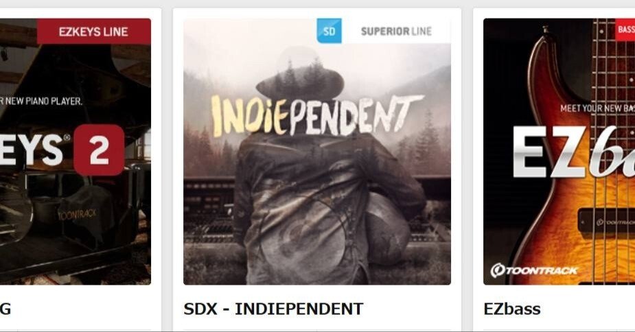The height and width of the screenshot is (332, 635).
Task: Click the partial title under EZkeys card
Action: [5, 309]
